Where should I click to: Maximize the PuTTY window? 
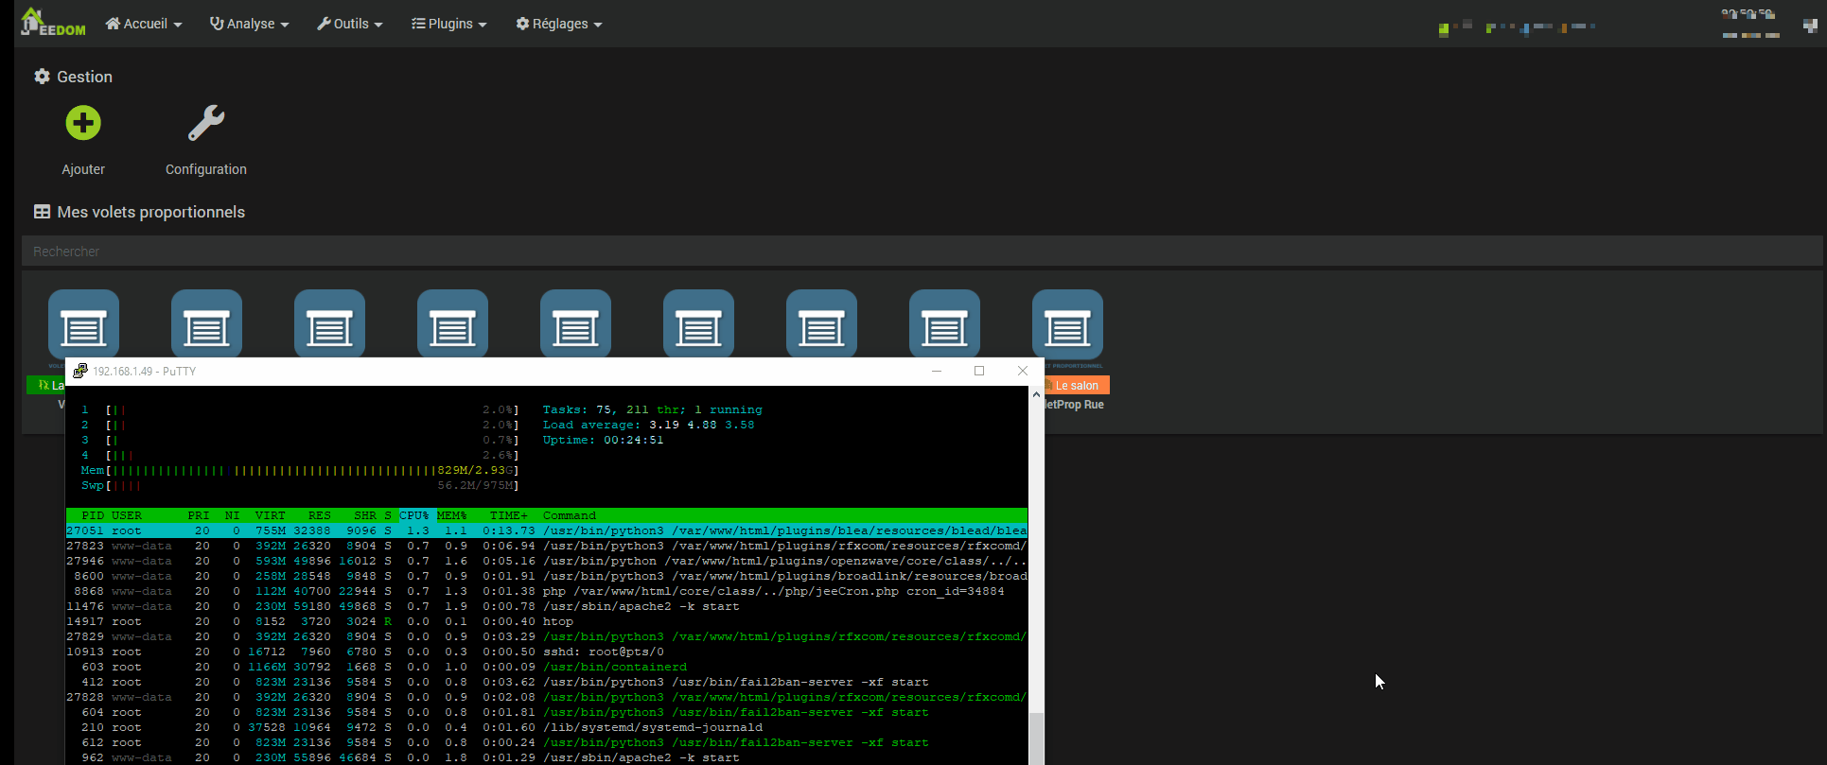pyautogui.click(x=979, y=371)
